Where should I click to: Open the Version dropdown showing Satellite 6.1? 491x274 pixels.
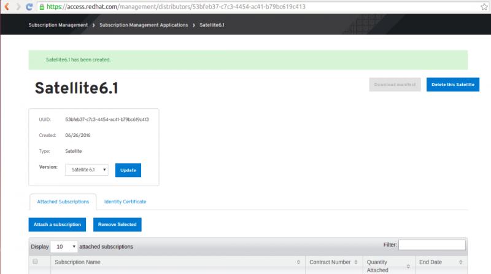coord(87,170)
